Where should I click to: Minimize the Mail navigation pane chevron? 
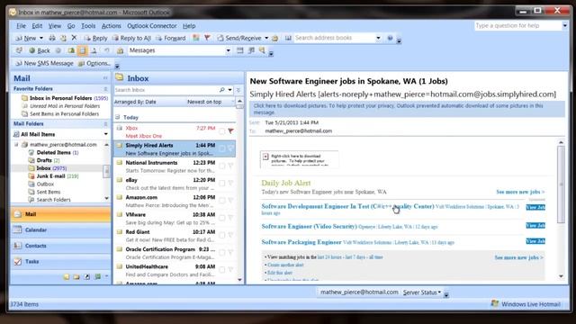[105, 78]
